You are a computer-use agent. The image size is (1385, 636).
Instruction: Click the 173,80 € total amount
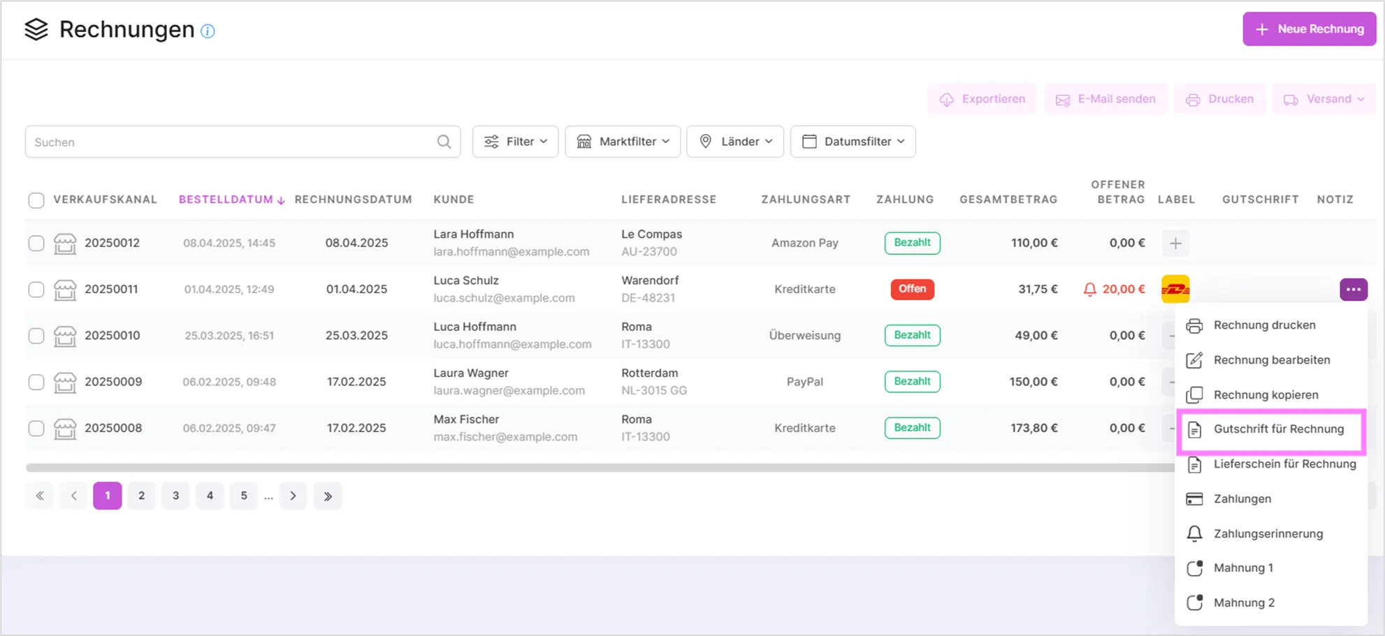point(1034,428)
